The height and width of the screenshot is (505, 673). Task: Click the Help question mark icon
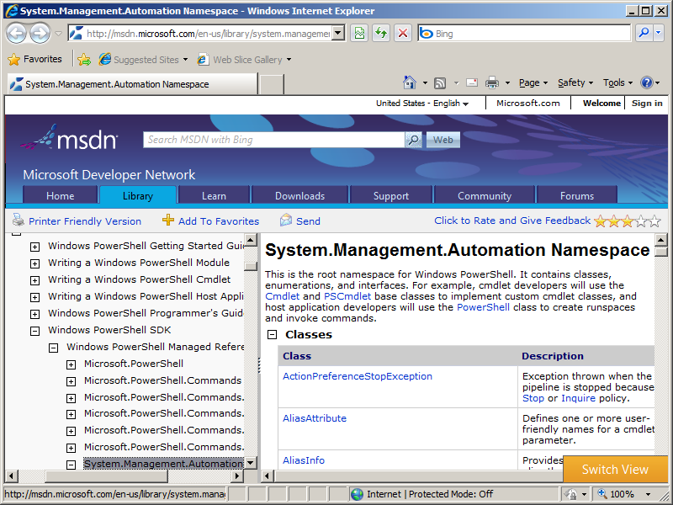[646, 82]
